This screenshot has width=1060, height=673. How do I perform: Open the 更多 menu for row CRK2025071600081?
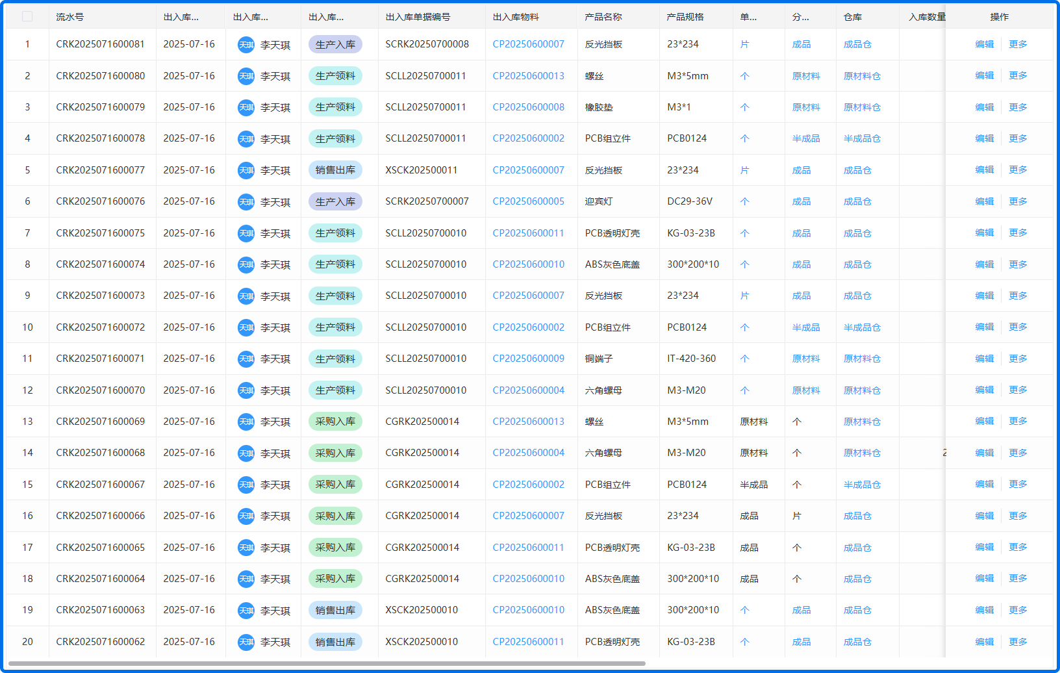1018,44
